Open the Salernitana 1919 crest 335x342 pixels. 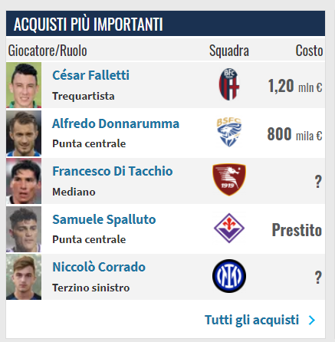pos(229,179)
